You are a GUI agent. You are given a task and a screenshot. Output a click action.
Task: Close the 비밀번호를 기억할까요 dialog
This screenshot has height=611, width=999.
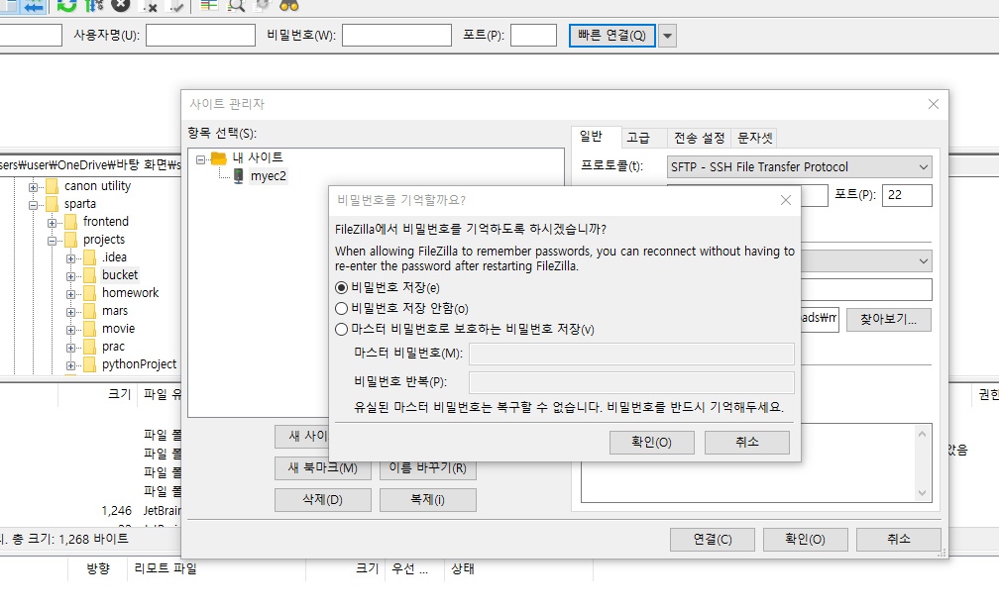[x=786, y=200]
